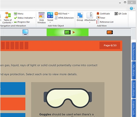Insert an HTML Extension
Image resolution: width=137 pixels, height=117 pixels.
64,18
